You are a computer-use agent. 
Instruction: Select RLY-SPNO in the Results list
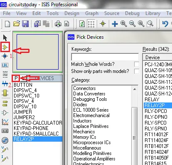click(156, 129)
